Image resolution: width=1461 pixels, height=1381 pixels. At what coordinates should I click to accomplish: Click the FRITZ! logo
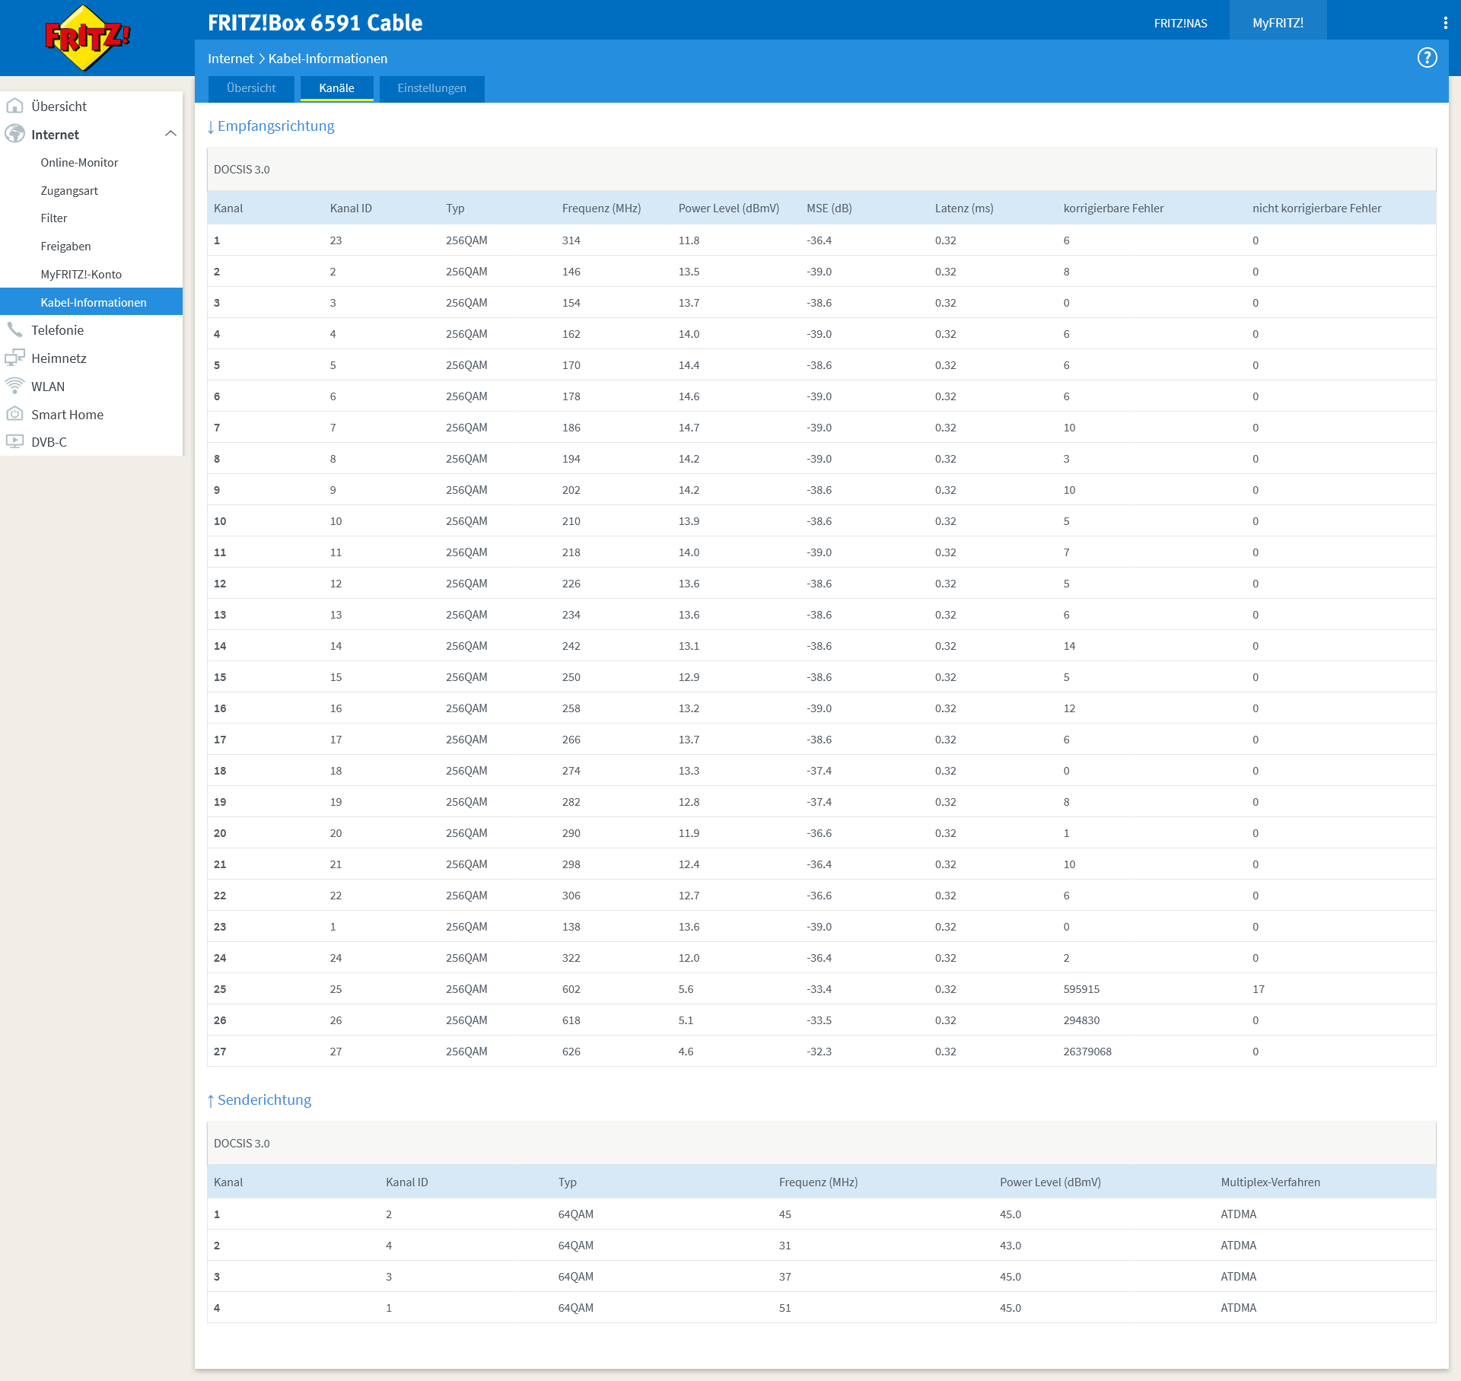coord(88,38)
